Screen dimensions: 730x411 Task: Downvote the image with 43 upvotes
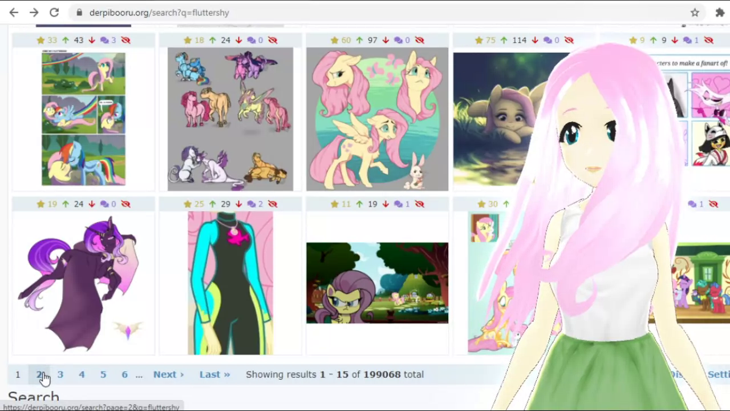[x=92, y=40]
